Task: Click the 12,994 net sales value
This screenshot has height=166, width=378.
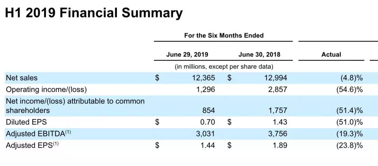Action: pos(276,78)
